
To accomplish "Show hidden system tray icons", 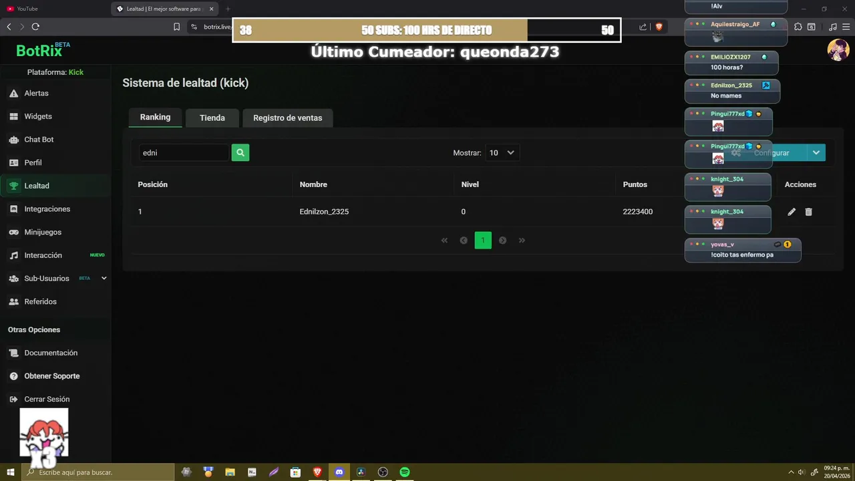I will (x=792, y=472).
